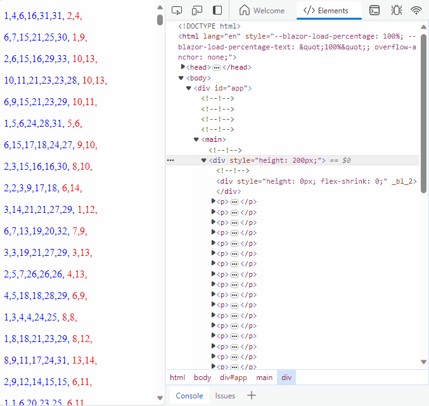This screenshot has height=406, width=429.
Task: Click the dock/activity bar toggle icon
Action: (217, 10)
